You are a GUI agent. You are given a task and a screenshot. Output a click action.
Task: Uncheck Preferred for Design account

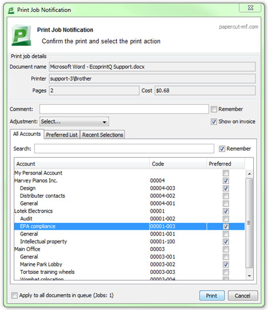pyautogui.click(x=226, y=188)
